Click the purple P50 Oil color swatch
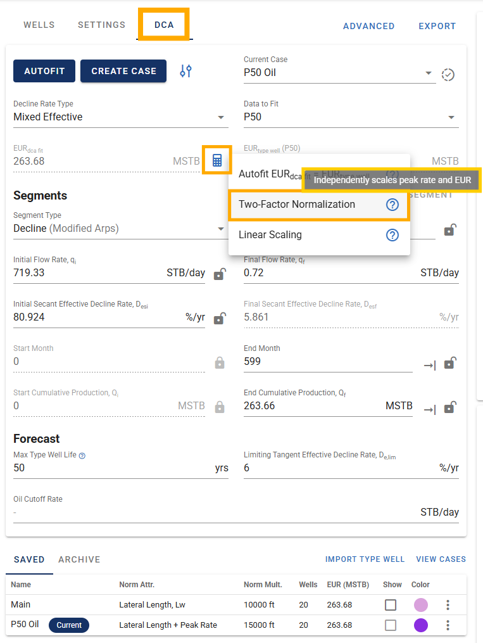The image size is (483, 643). click(421, 625)
